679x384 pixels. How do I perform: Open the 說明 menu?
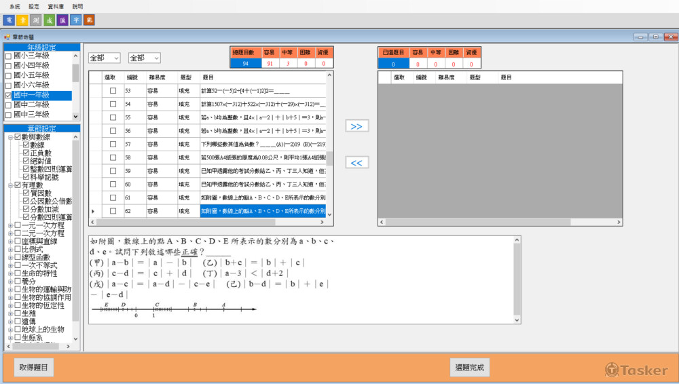coord(77,6)
